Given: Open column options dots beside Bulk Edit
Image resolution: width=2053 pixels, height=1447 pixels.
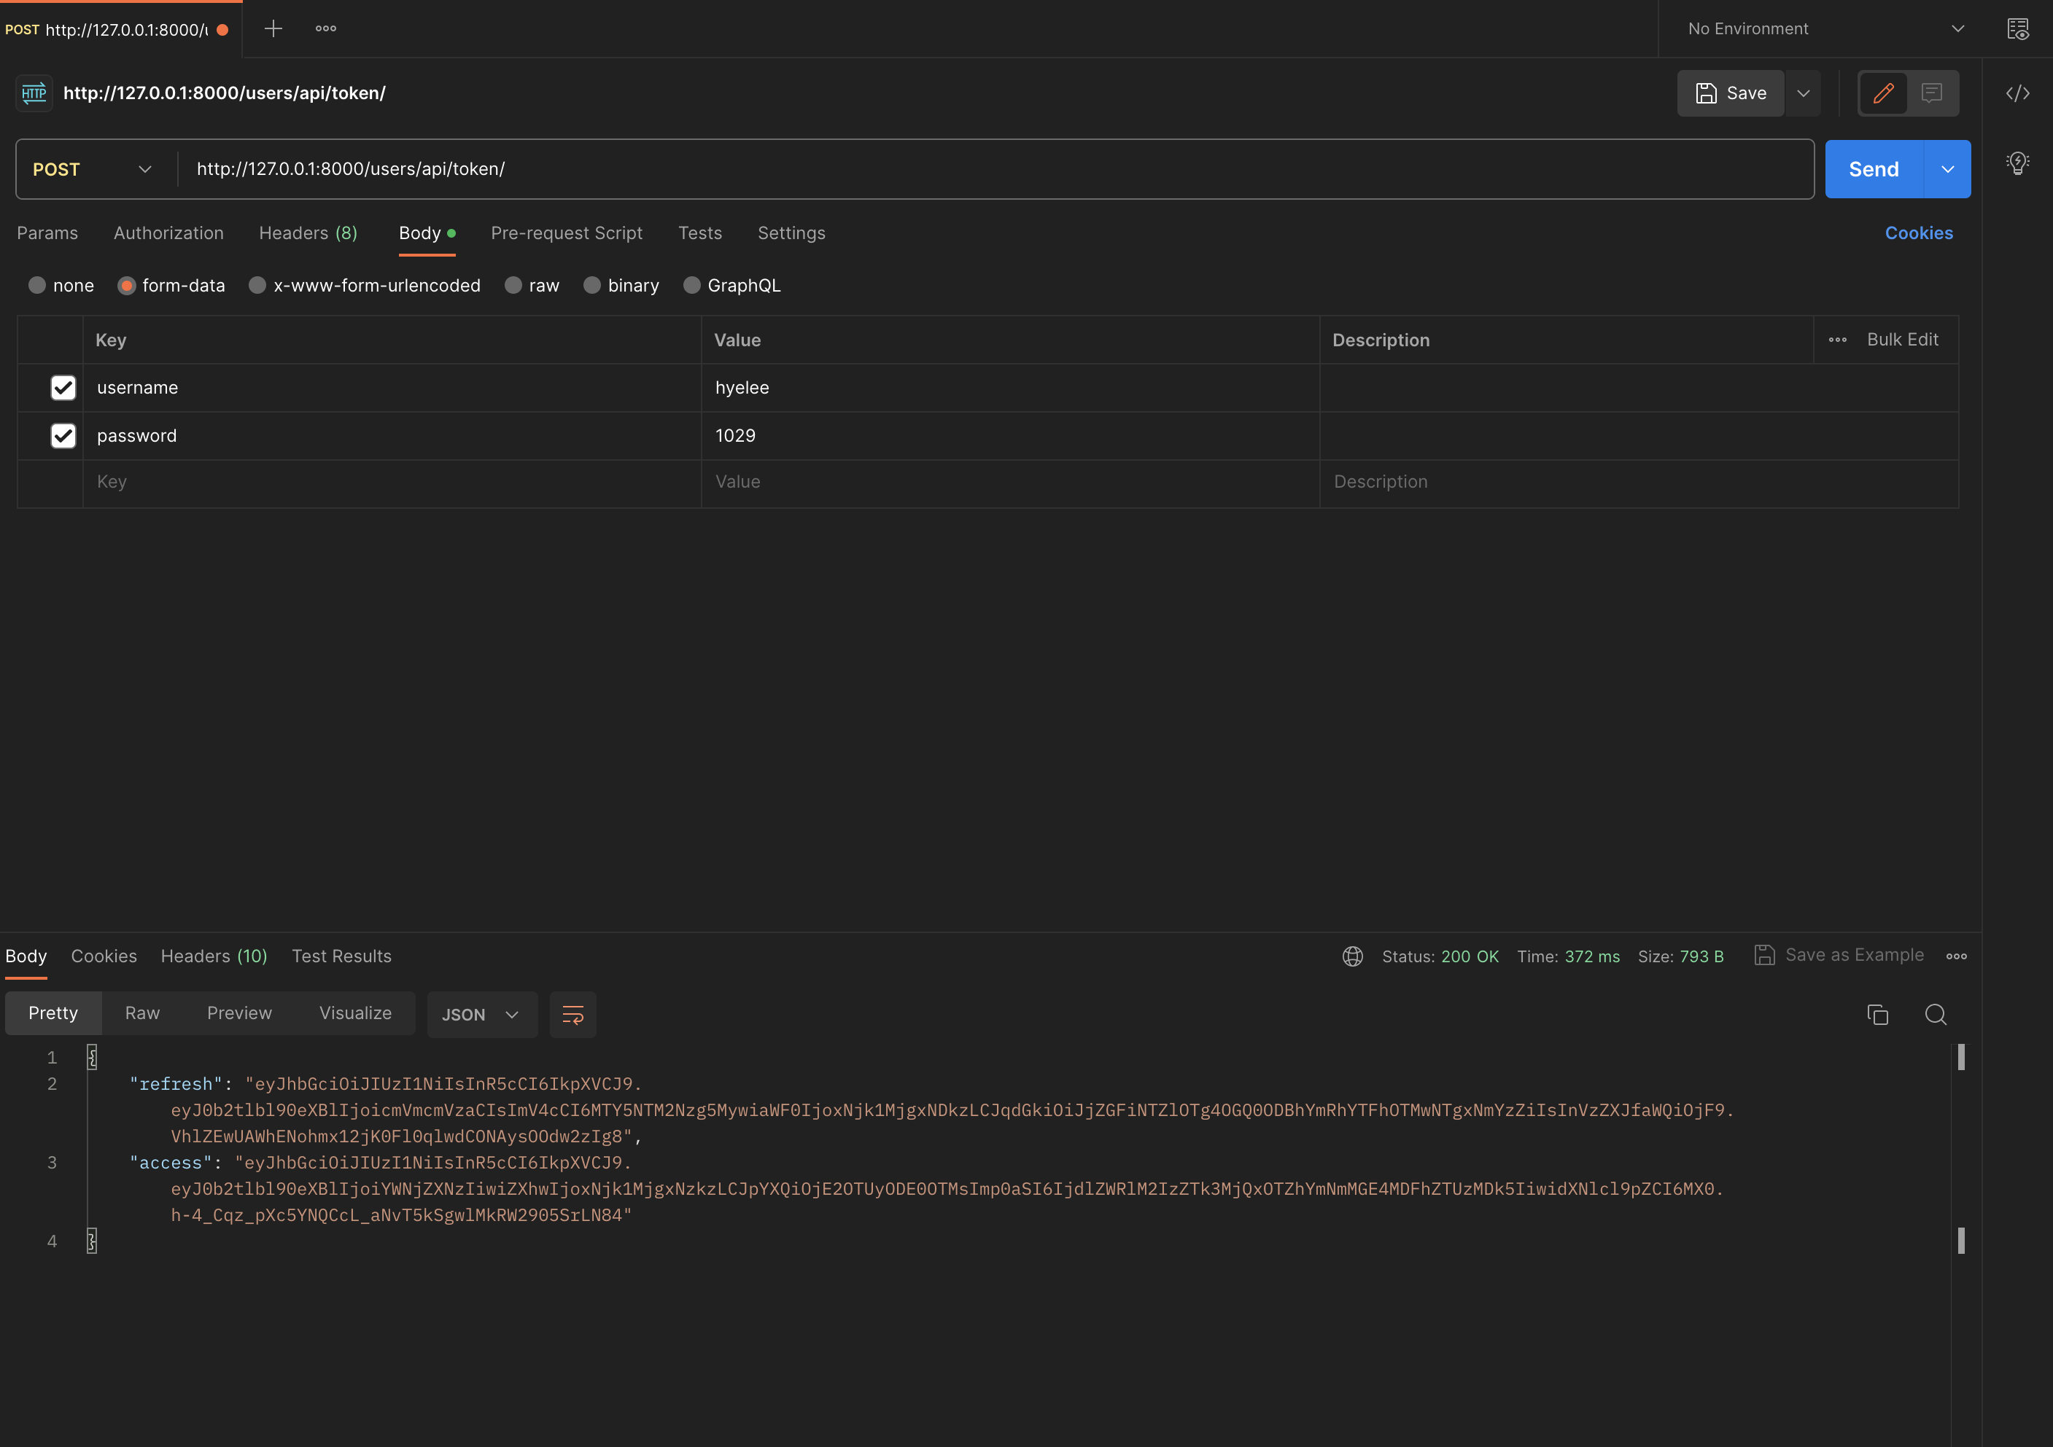Looking at the screenshot, I should pyautogui.click(x=1838, y=340).
